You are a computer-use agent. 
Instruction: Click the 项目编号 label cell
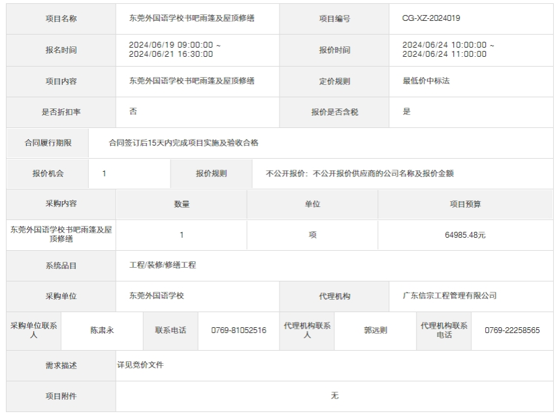tap(334, 19)
